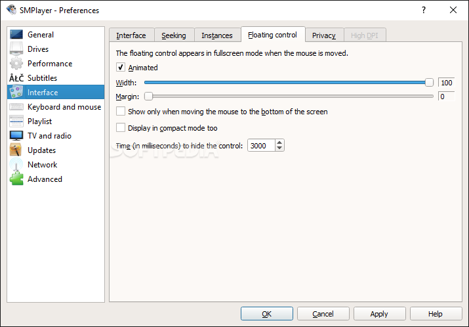
Task: Click the Apply button
Action: tap(379, 313)
